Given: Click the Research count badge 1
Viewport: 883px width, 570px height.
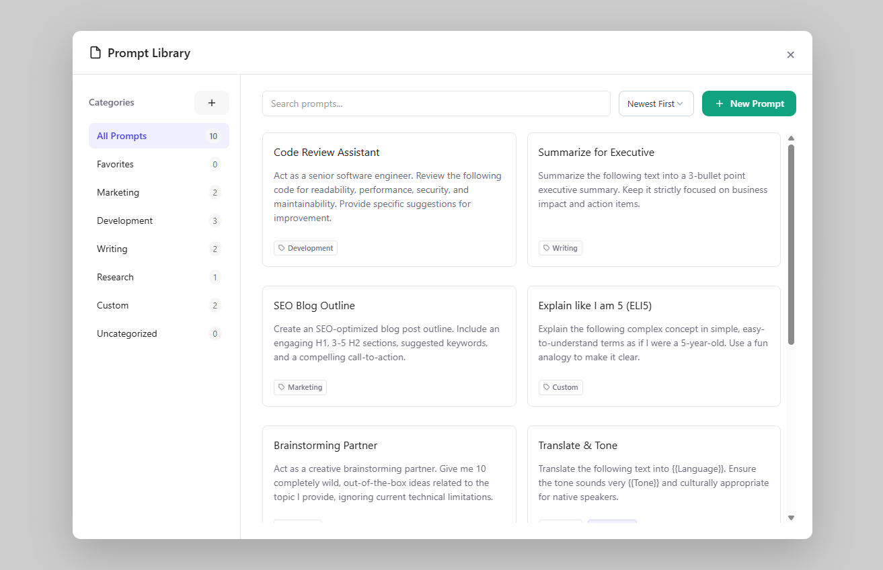Looking at the screenshot, I should tap(215, 278).
